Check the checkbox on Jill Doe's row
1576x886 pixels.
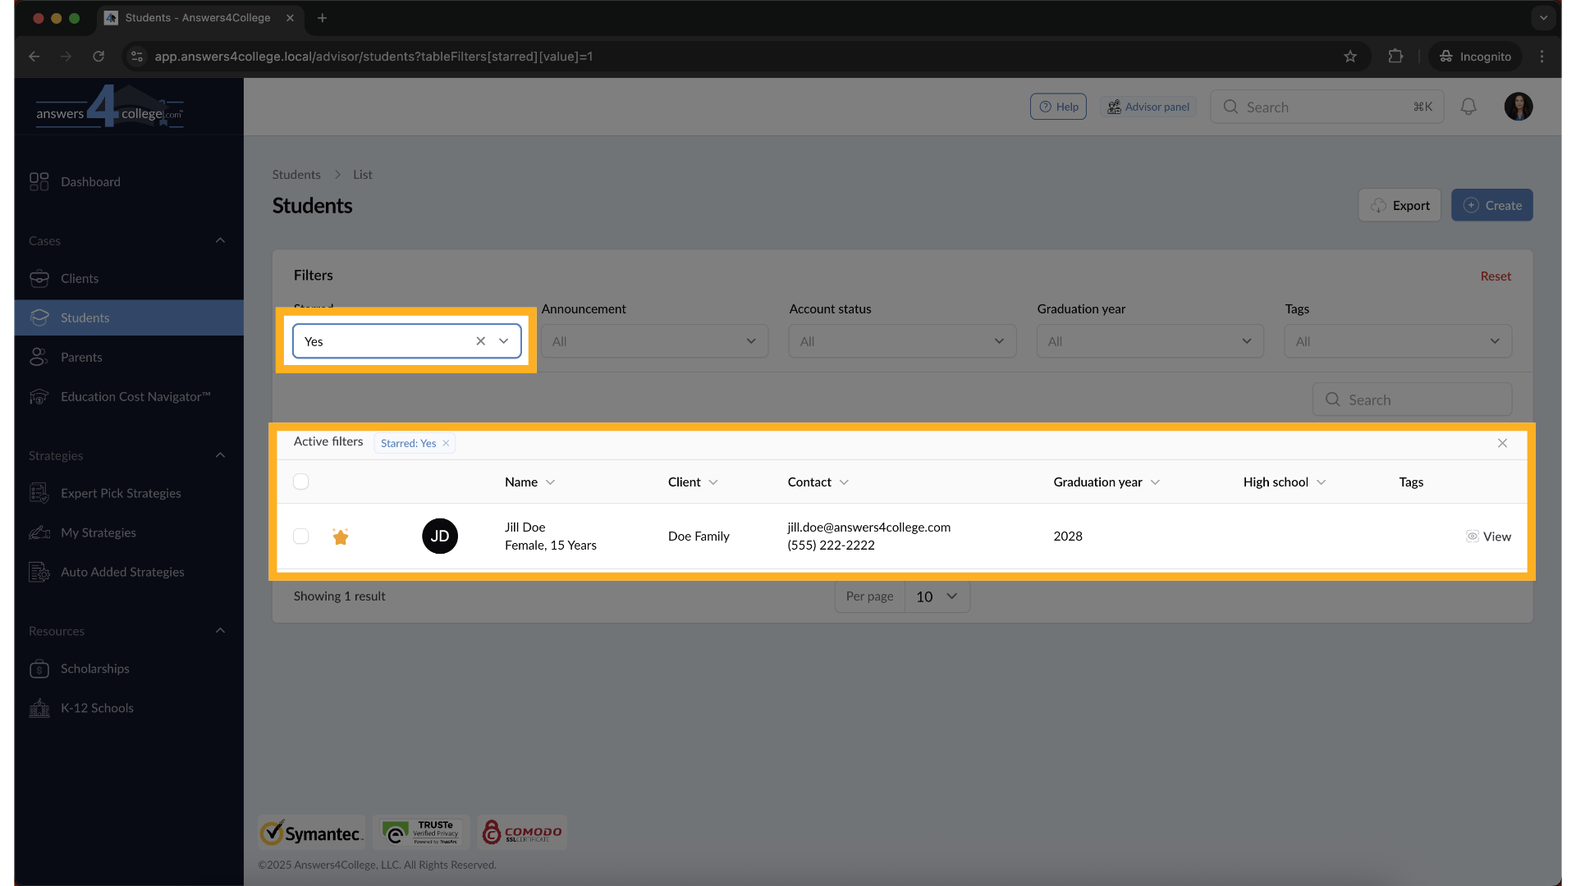pyautogui.click(x=300, y=536)
